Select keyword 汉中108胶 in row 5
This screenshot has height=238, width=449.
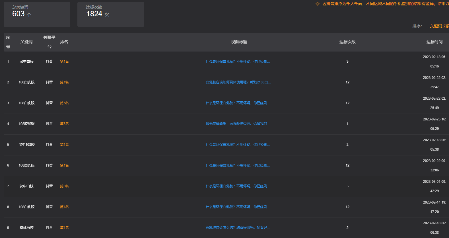click(26, 145)
